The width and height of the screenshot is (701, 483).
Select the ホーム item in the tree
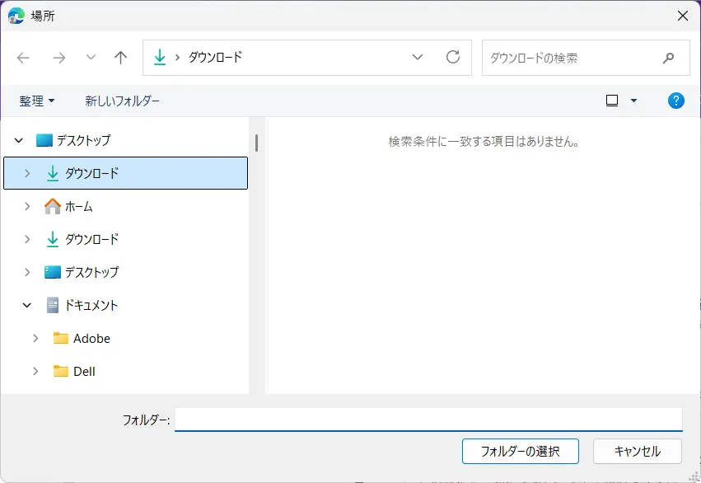[78, 206]
